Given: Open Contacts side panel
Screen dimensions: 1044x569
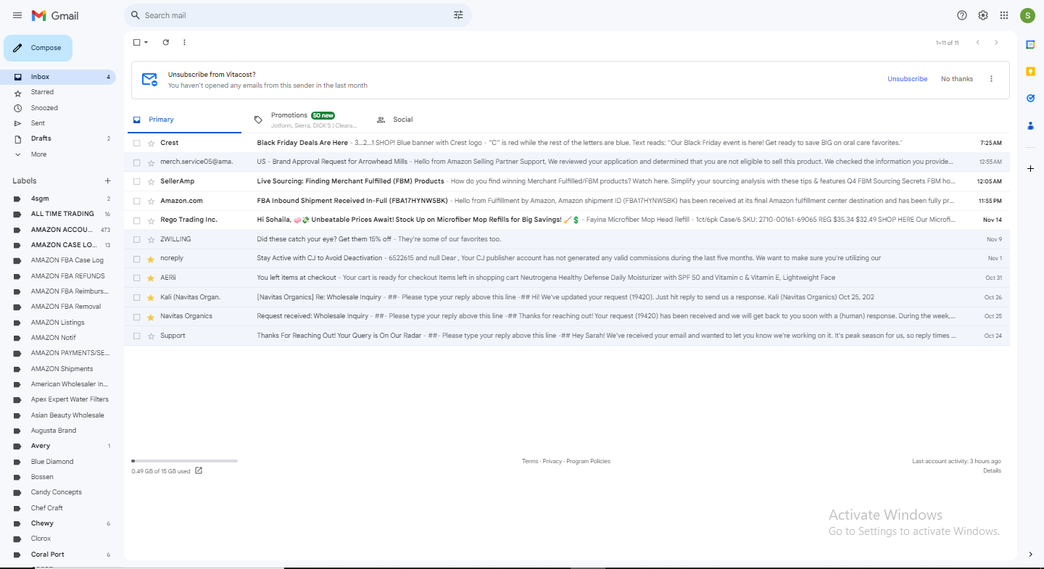Looking at the screenshot, I should tap(1030, 125).
